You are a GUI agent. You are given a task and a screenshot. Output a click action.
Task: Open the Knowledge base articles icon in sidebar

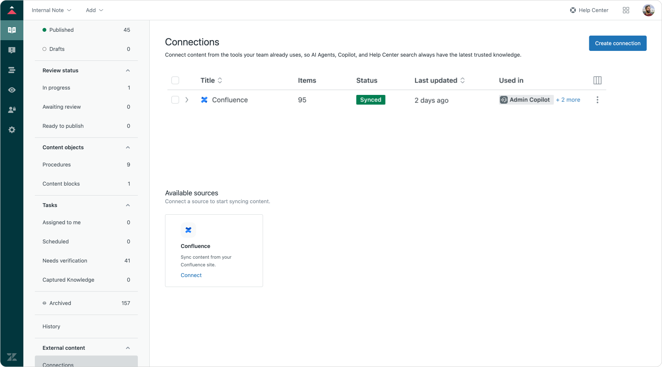click(x=12, y=30)
